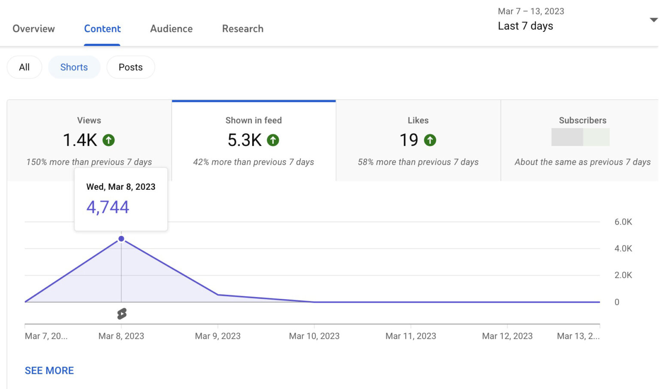Switch to the Audience tab
659x389 pixels.
pyautogui.click(x=171, y=29)
